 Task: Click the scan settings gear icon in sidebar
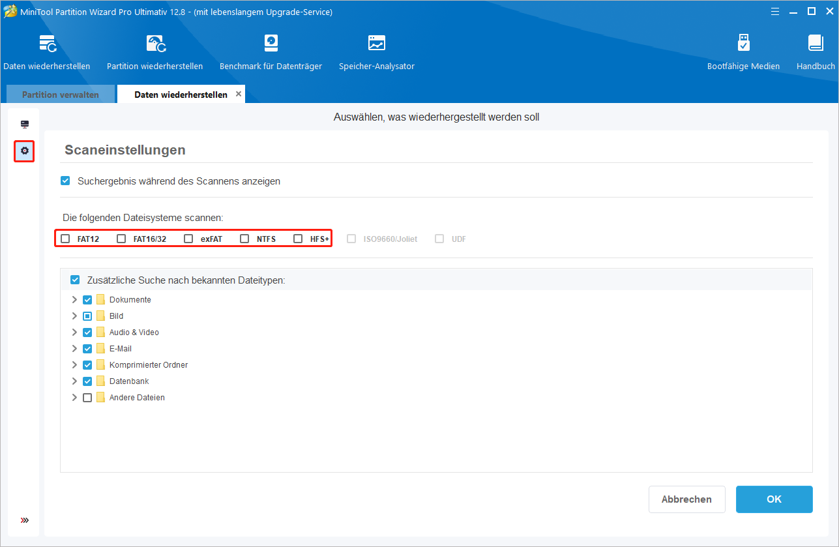25,151
